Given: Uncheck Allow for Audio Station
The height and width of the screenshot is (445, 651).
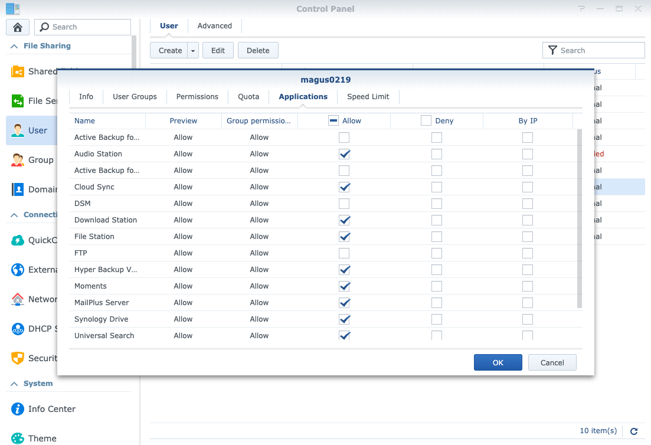Looking at the screenshot, I should [344, 154].
